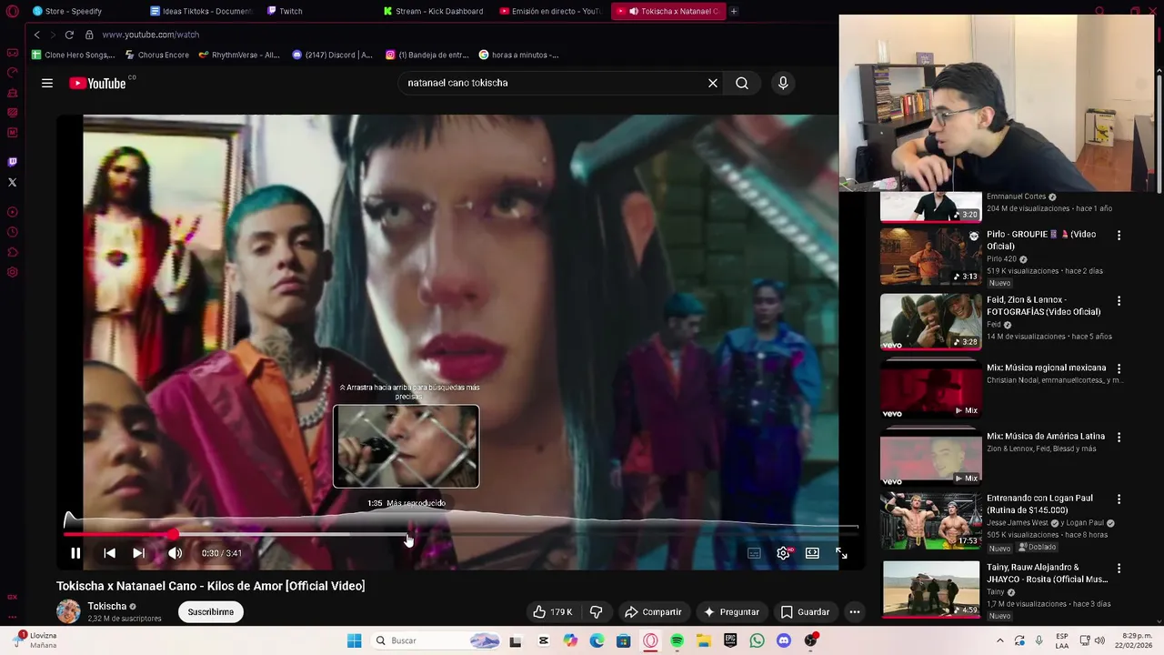The image size is (1164, 655).
Task: Show hidden system tray icons chevron
Action: pos(999,640)
